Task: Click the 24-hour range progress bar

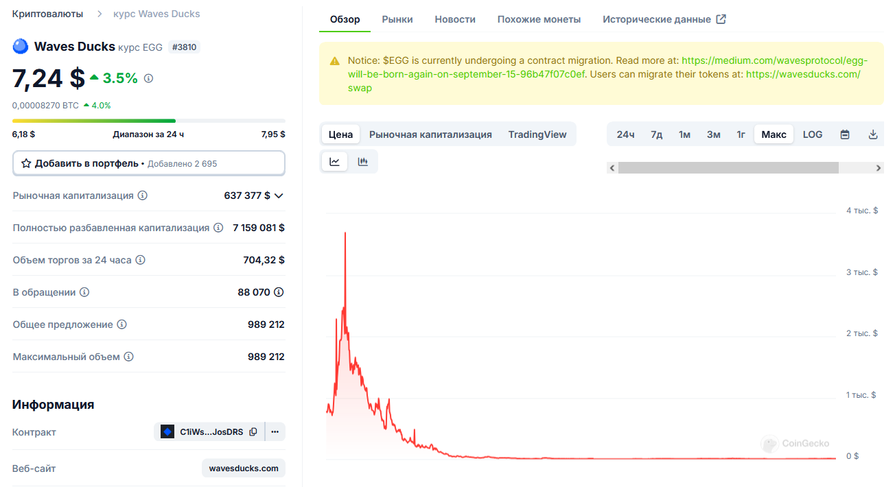Action: click(149, 121)
